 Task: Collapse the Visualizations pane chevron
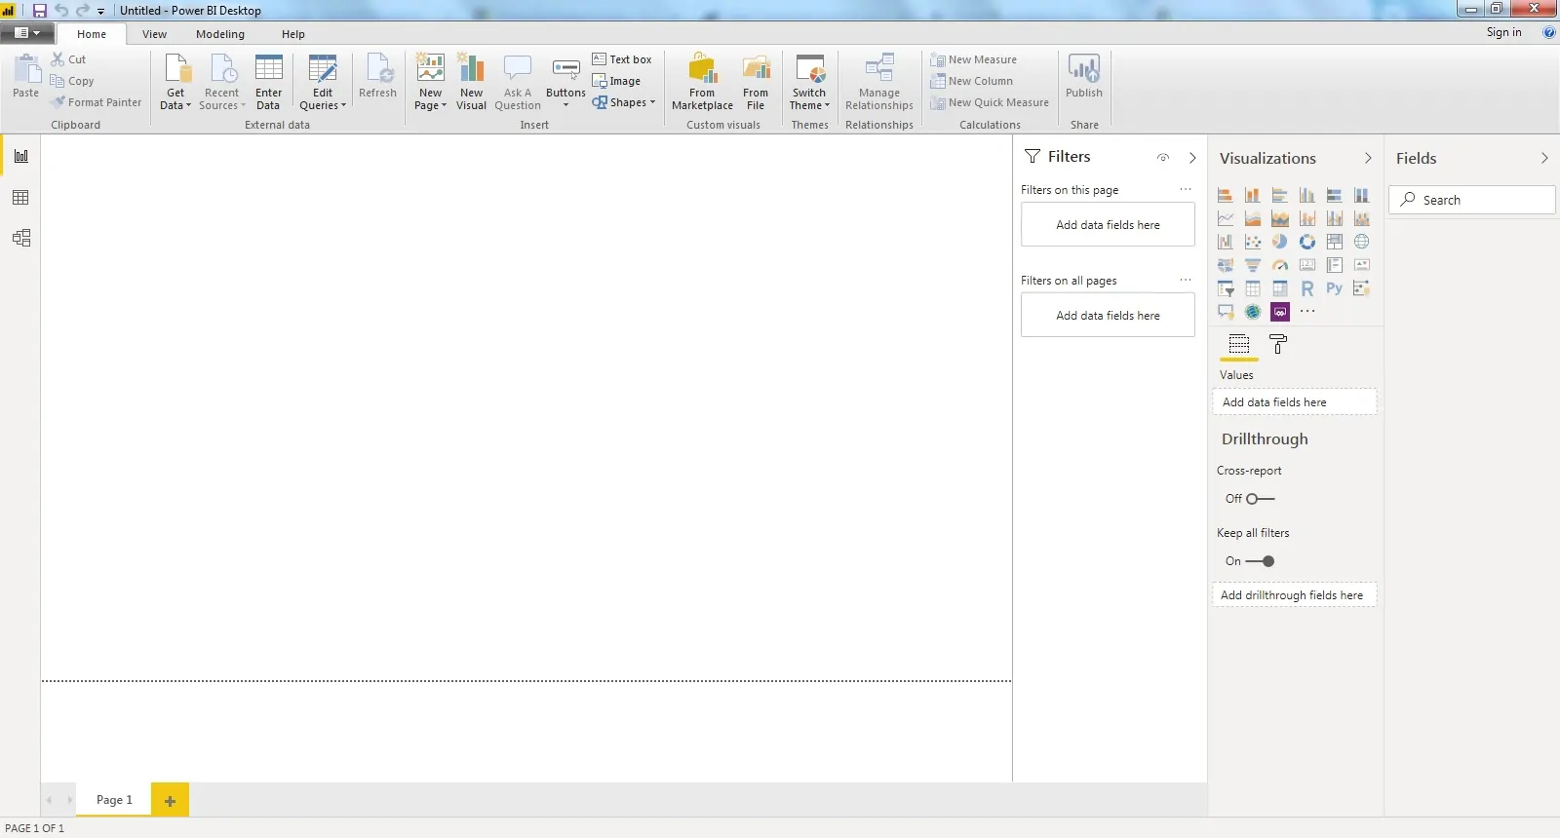pyautogui.click(x=1368, y=158)
